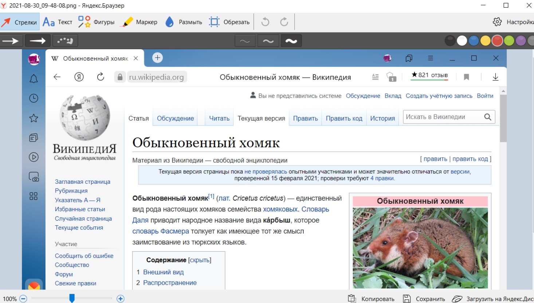
Task: Open the Текущая версия tab
Action: point(261,119)
